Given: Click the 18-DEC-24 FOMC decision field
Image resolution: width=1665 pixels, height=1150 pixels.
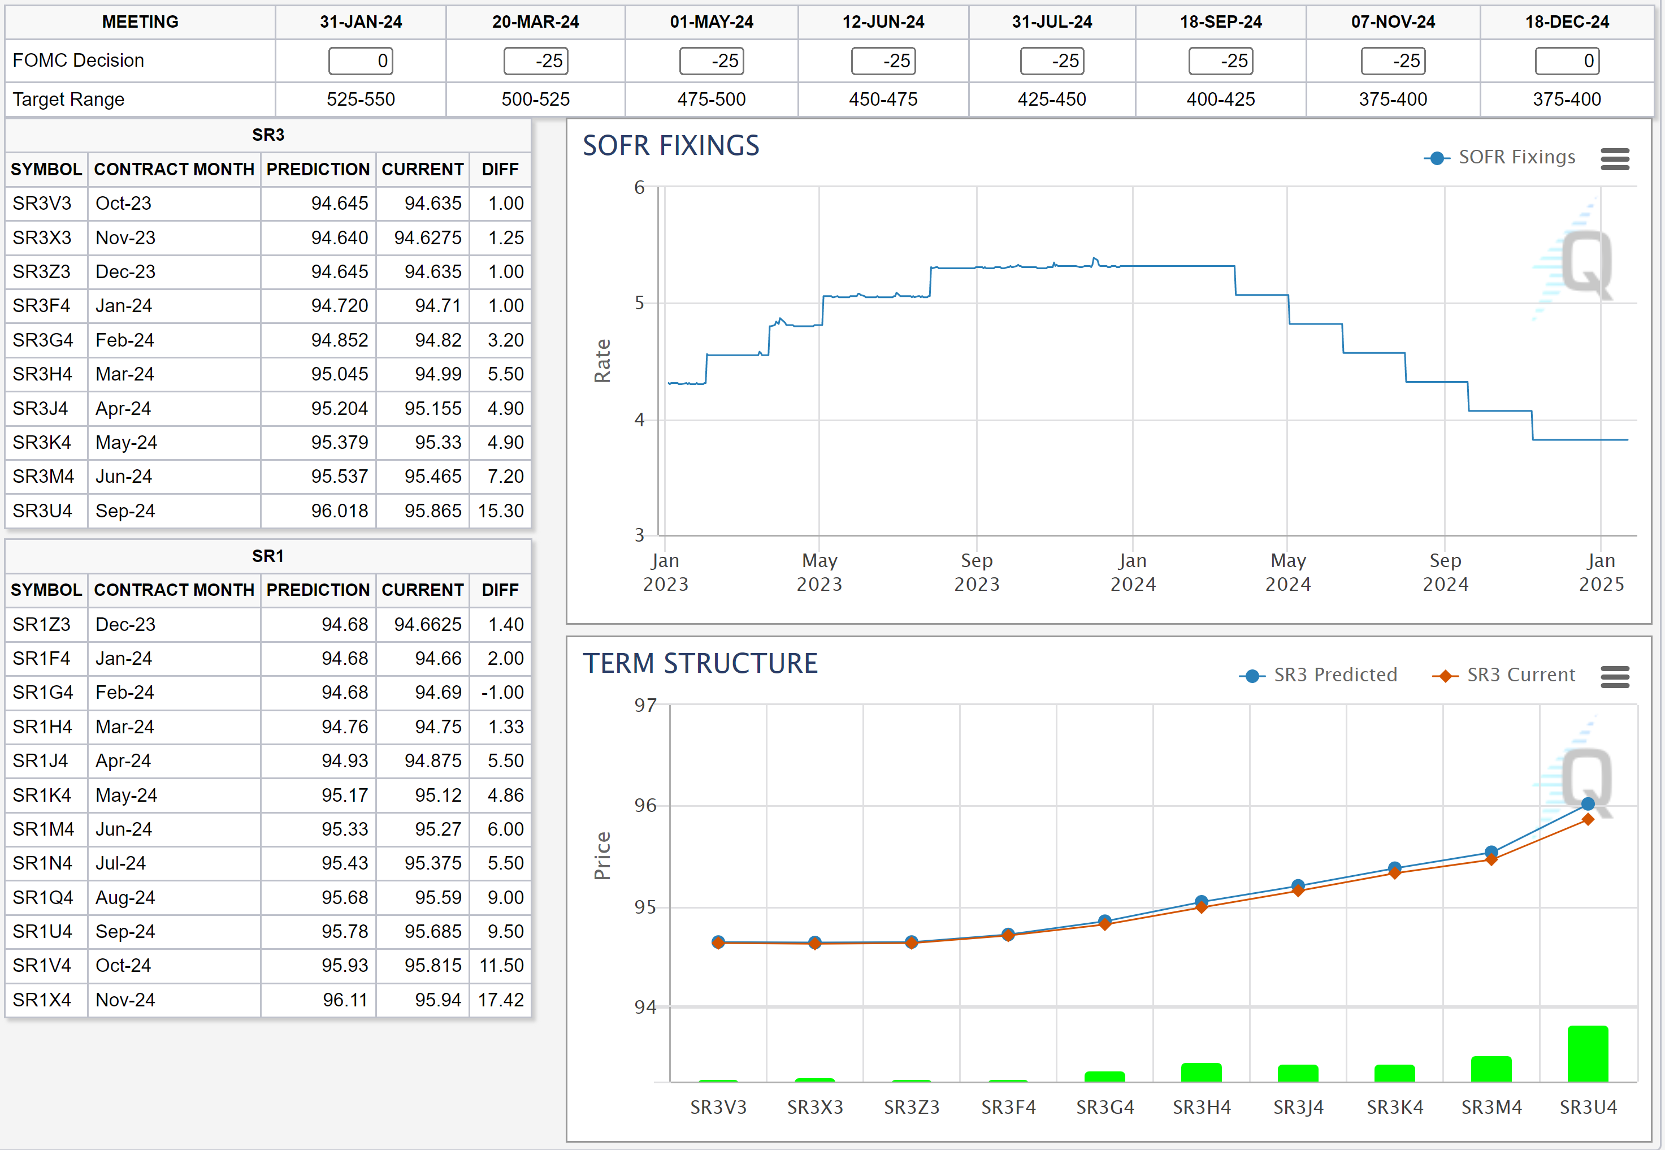Looking at the screenshot, I should pyautogui.click(x=1567, y=61).
